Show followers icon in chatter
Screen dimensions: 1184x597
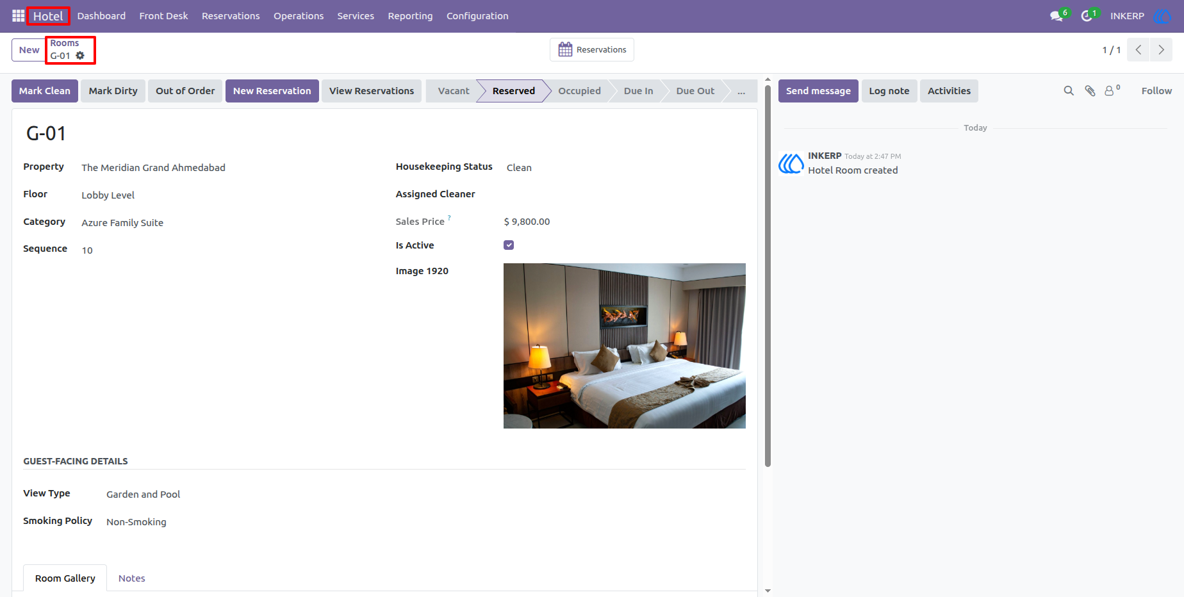1112,90
